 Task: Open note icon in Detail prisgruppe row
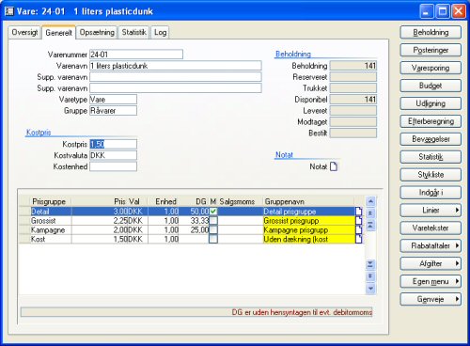pyautogui.click(x=359, y=212)
